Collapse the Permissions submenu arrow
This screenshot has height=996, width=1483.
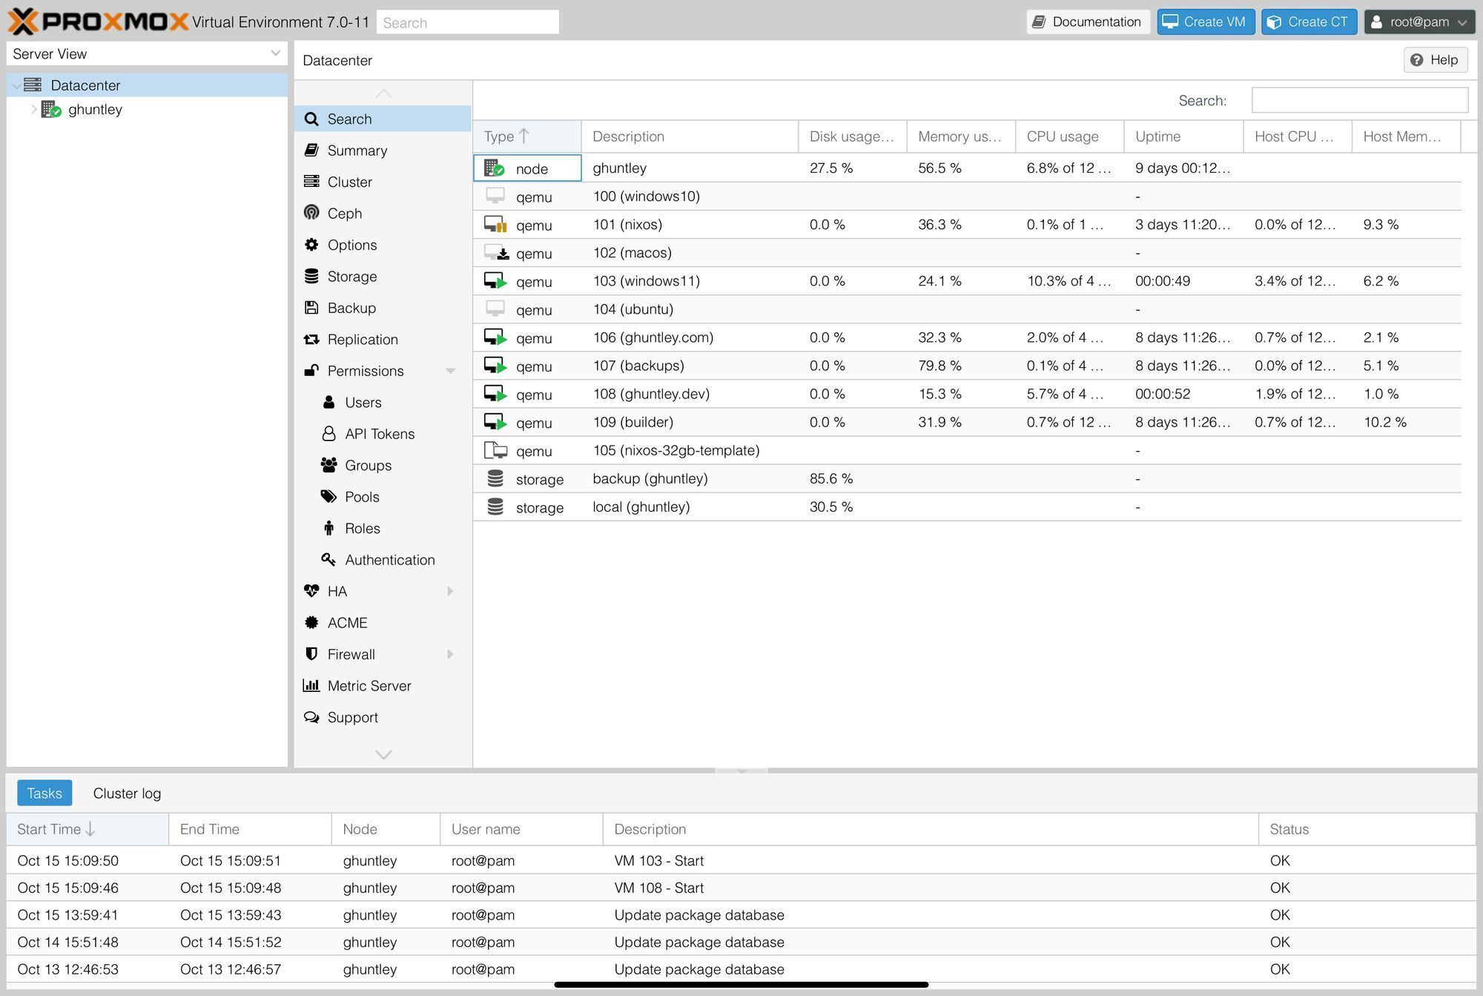coord(450,371)
